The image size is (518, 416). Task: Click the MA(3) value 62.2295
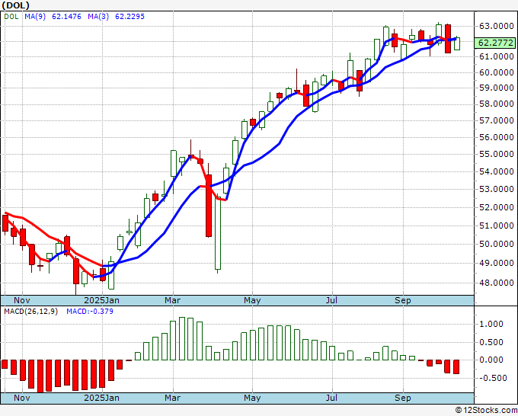(x=129, y=17)
